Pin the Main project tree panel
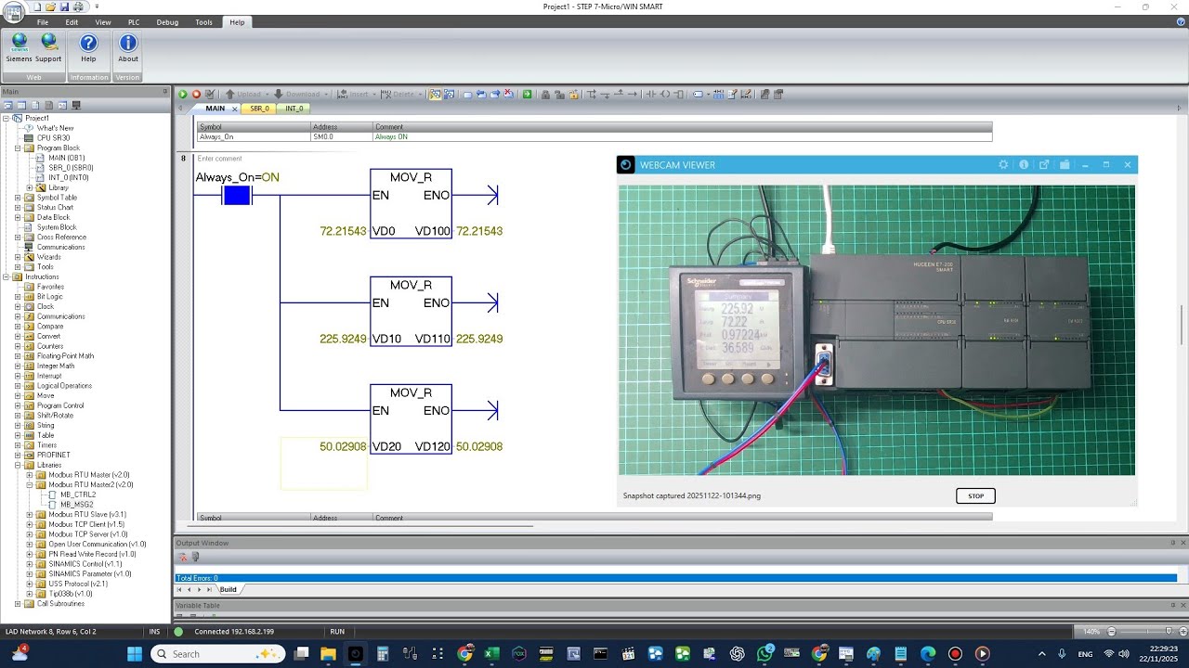 pyautogui.click(x=165, y=91)
